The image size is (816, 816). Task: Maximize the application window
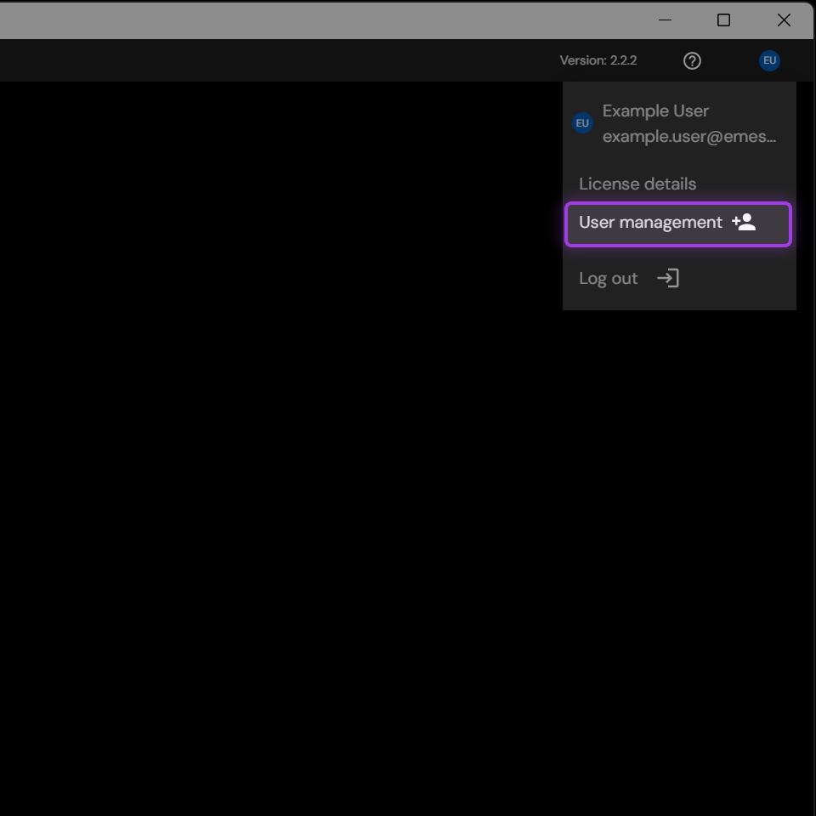point(723,20)
